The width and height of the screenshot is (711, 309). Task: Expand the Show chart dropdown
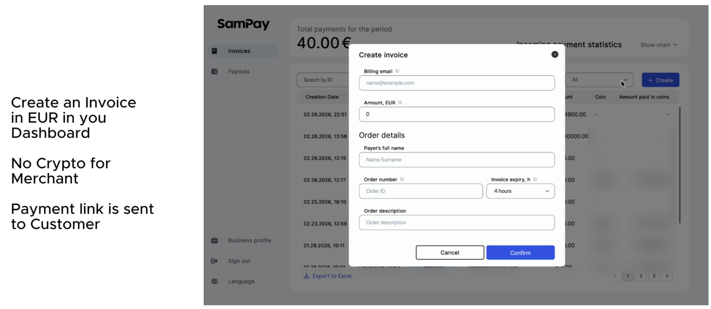(x=659, y=45)
